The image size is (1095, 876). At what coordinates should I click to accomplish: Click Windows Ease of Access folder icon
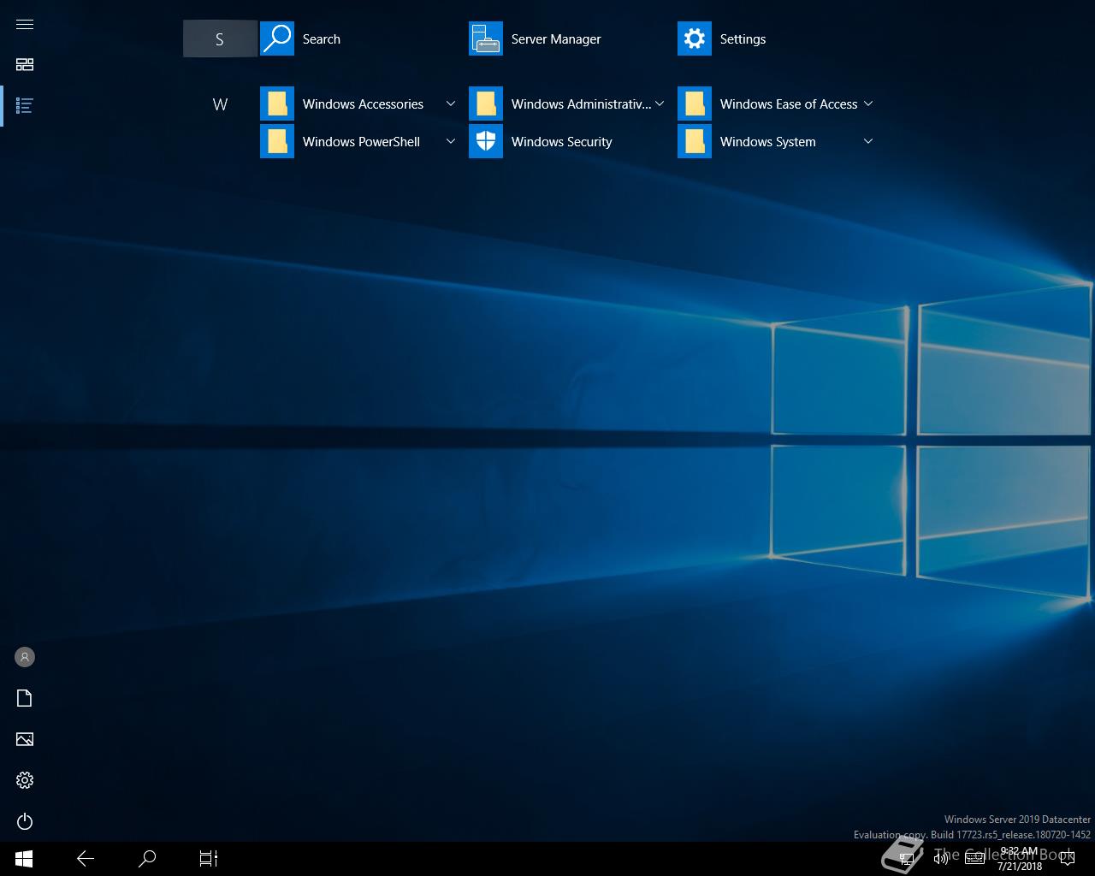pos(695,104)
